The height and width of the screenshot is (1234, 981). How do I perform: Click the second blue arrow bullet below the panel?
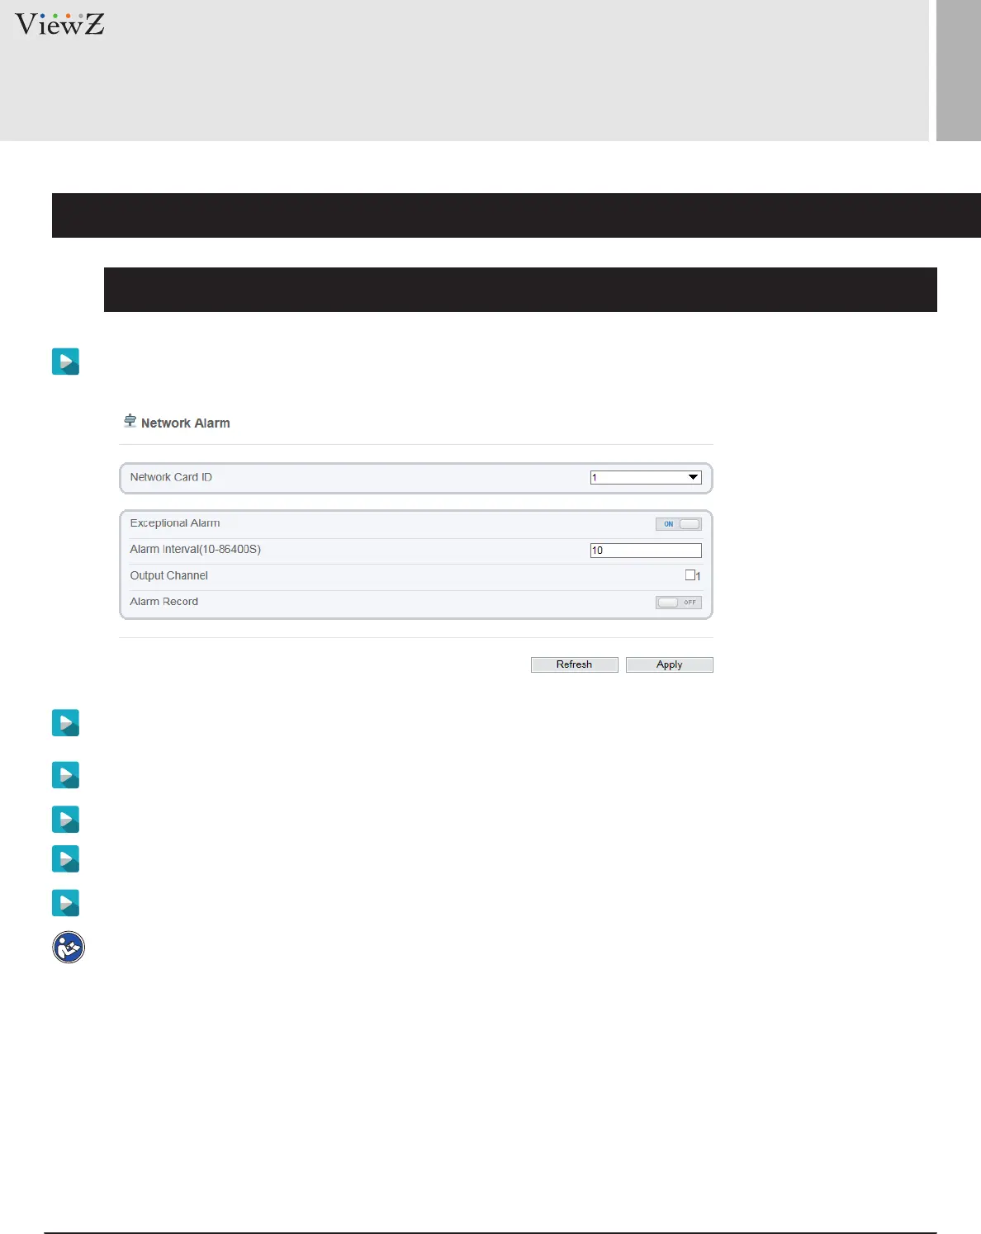click(65, 775)
